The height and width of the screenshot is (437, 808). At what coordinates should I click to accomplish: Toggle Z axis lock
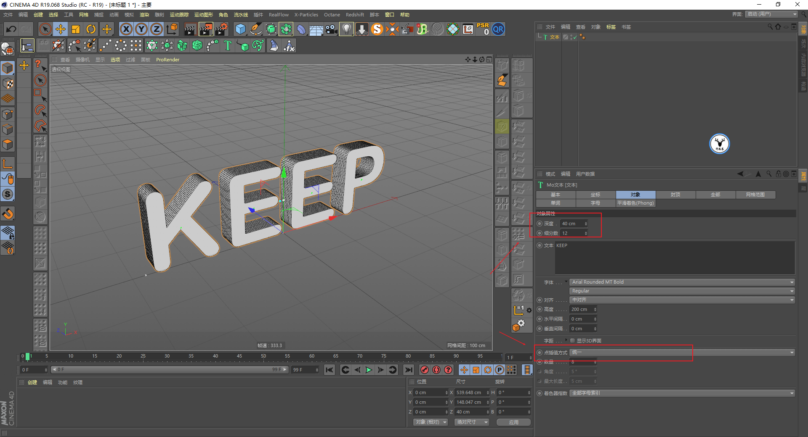tap(157, 29)
